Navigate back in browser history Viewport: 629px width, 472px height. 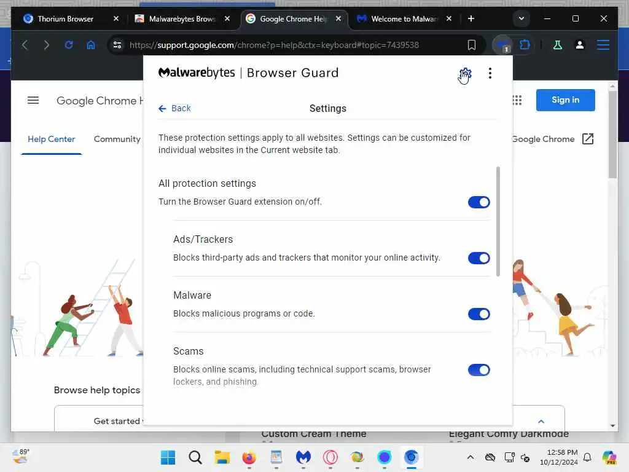click(25, 45)
